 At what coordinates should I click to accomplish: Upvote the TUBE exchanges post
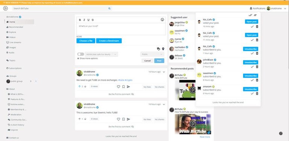pyautogui.click(x=79, y=87)
